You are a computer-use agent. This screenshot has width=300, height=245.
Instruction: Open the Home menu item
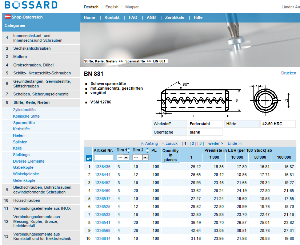pos(89,17)
